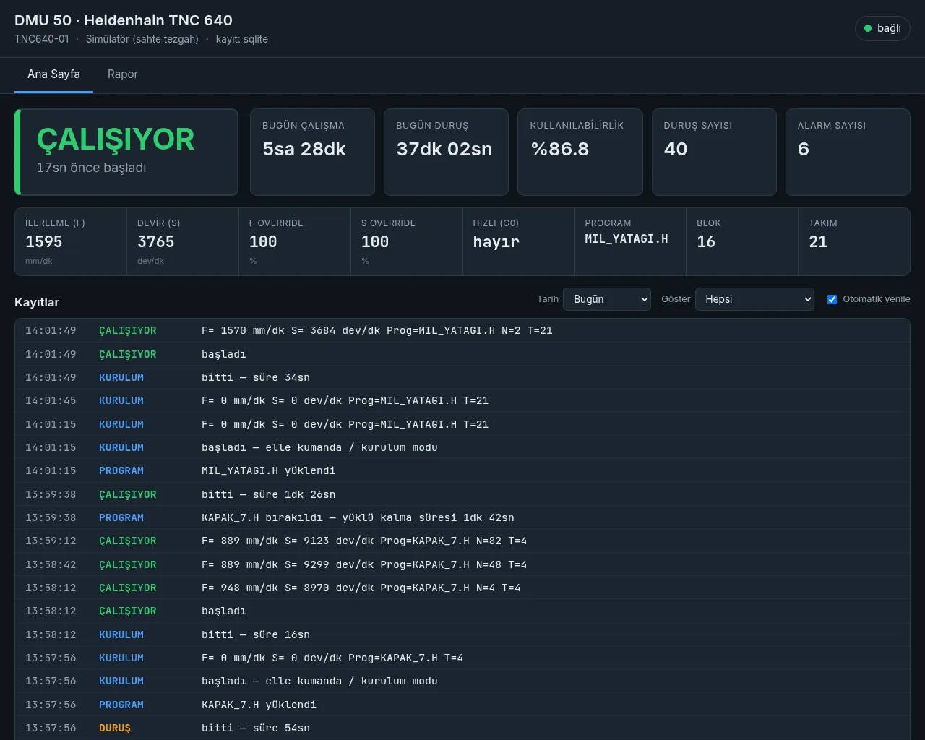Open the Tarih dropdown showing Bugün
Viewport: 925px width, 740px height.
point(607,299)
